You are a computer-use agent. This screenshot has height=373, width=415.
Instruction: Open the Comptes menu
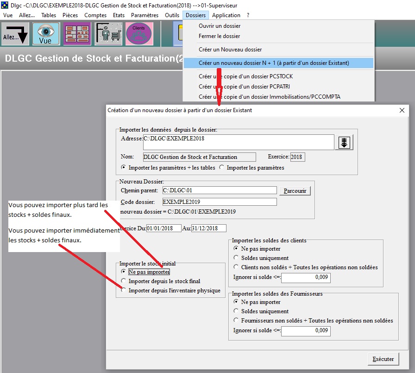click(95, 15)
